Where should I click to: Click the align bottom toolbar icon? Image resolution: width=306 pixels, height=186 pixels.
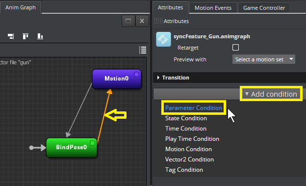40,36
